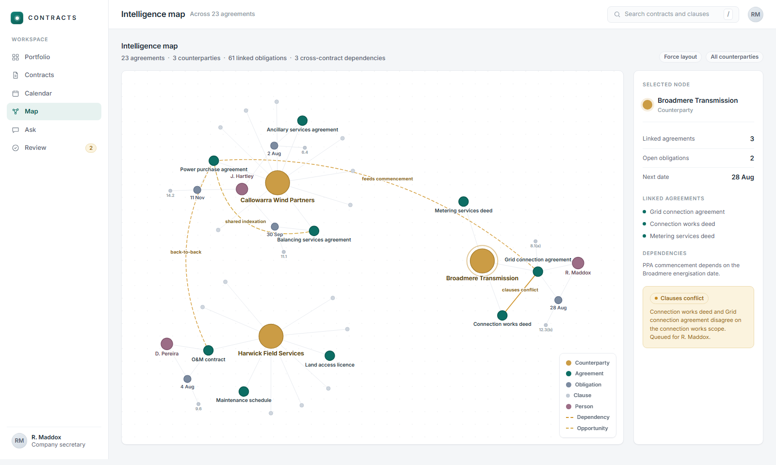Click the clause node 12.3(b)
Image resolution: width=776 pixels, height=465 pixels.
click(546, 325)
